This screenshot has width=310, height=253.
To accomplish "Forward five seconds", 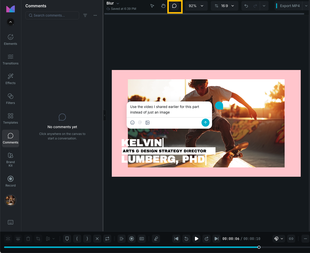I will (206, 239).
